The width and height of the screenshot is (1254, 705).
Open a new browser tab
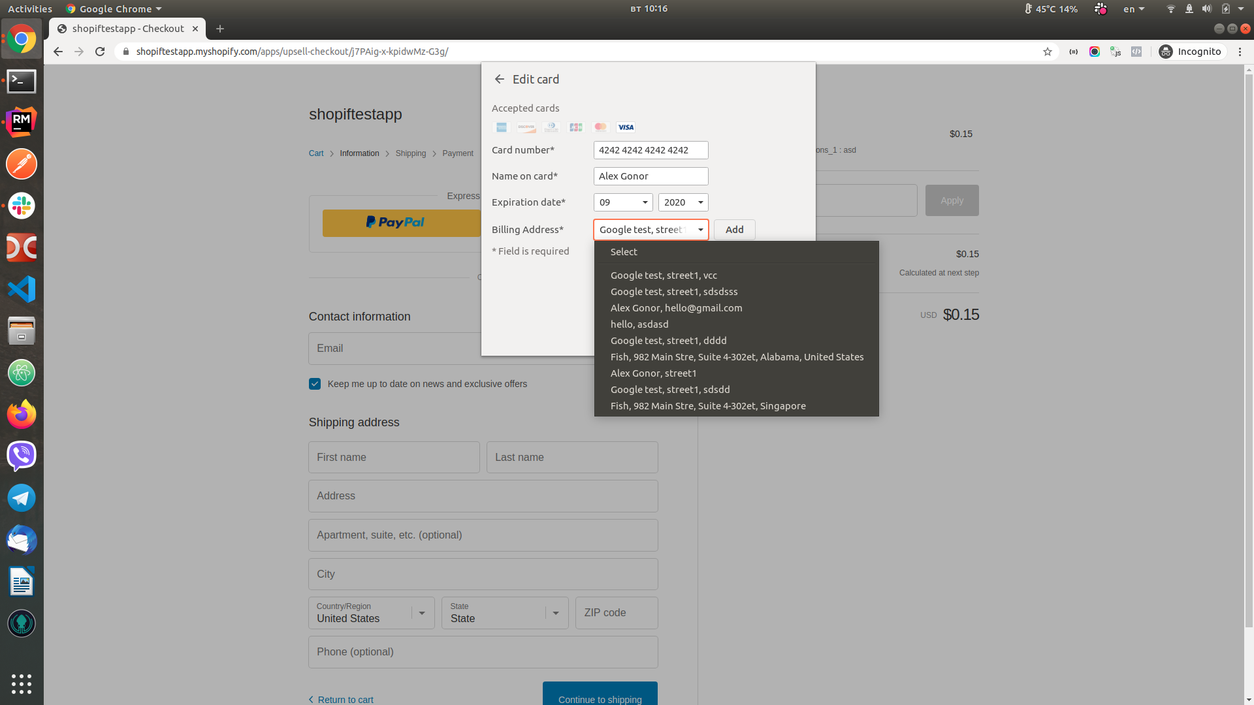pos(220,29)
